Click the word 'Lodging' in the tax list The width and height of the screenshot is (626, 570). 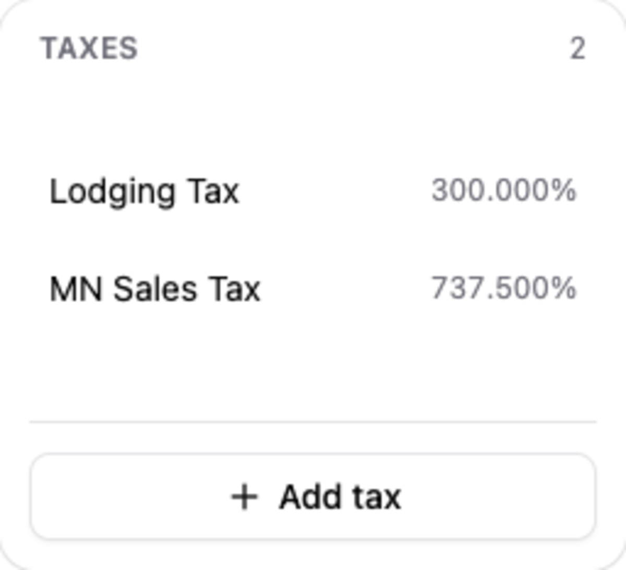point(112,193)
